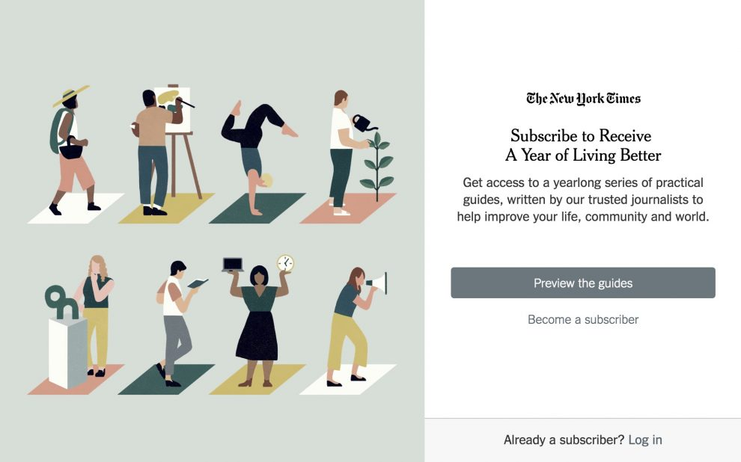Open the Become a subscriber link
Screen dimensions: 741x462
582,319
